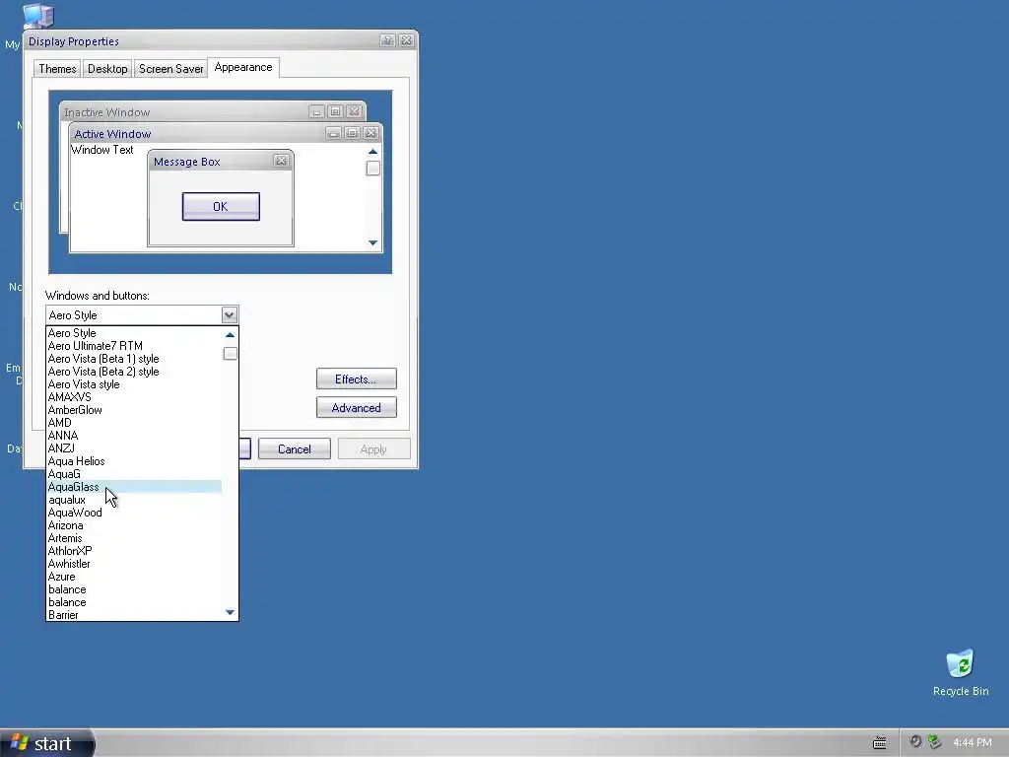The height and width of the screenshot is (757, 1009).
Task: Click the Inactive Window preview close icon
Action: coord(354,111)
